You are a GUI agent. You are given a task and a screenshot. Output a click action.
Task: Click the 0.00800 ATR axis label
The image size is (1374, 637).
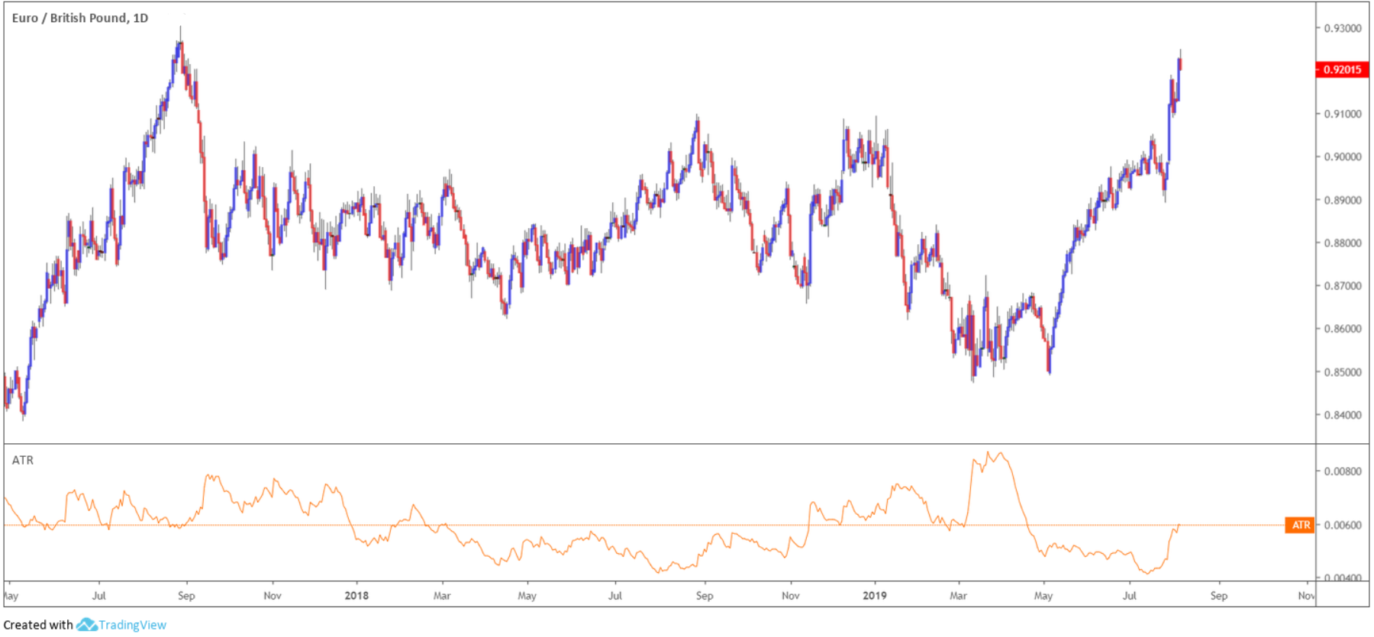coord(1343,471)
